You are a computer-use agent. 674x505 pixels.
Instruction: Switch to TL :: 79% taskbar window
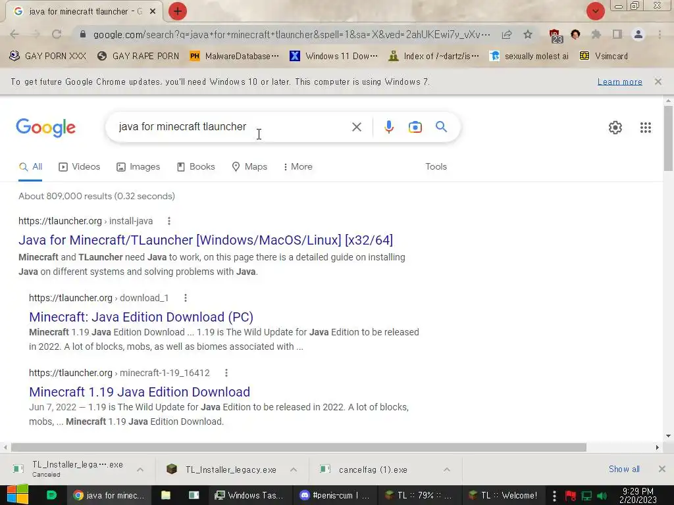(419, 495)
